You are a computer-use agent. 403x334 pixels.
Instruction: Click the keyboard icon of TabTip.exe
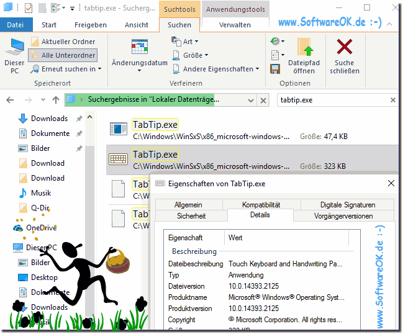(x=118, y=160)
